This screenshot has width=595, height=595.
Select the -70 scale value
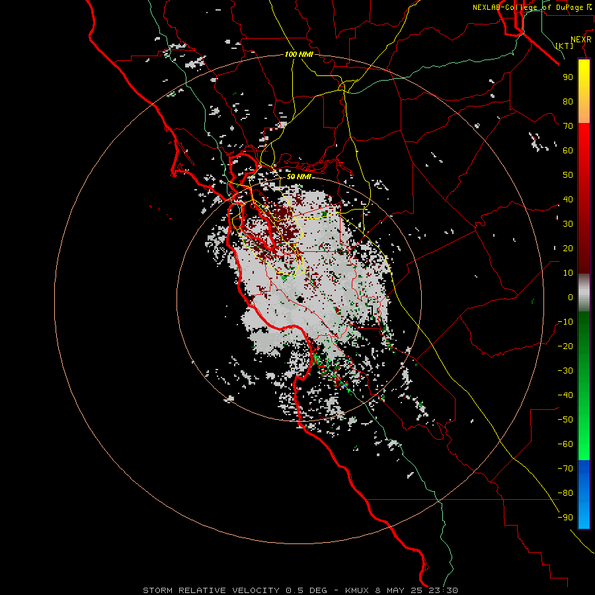pyautogui.click(x=565, y=469)
